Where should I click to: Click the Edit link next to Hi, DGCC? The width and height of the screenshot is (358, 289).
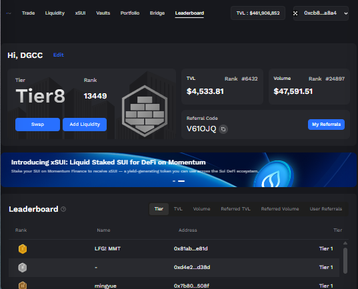[59, 55]
